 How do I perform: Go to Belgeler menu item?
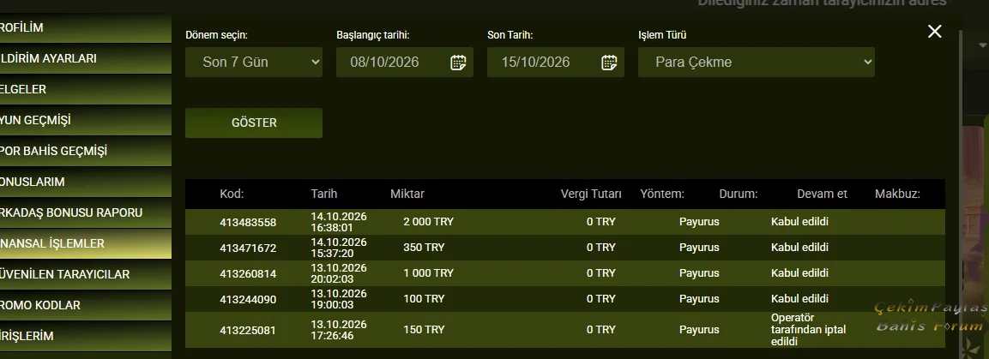click(85, 89)
